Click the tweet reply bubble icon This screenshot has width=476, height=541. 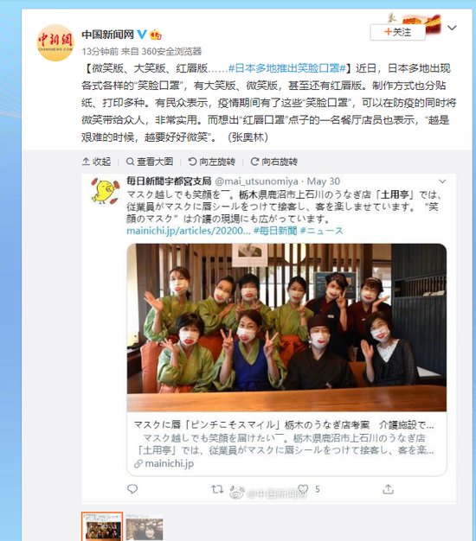(x=132, y=489)
